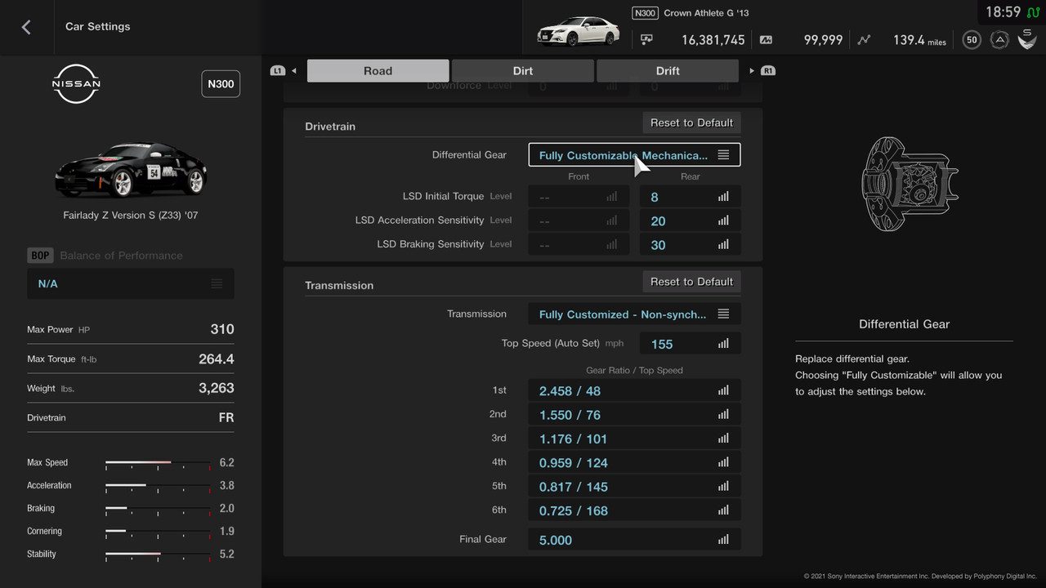The width and height of the screenshot is (1046, 588).
Task: Click the Braking rating bar
Action: click(x=158, y=509)
